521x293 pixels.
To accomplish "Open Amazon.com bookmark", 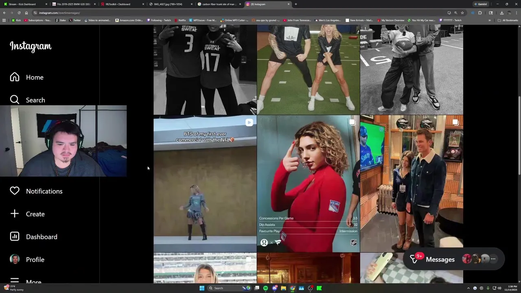I will point(129,20).
